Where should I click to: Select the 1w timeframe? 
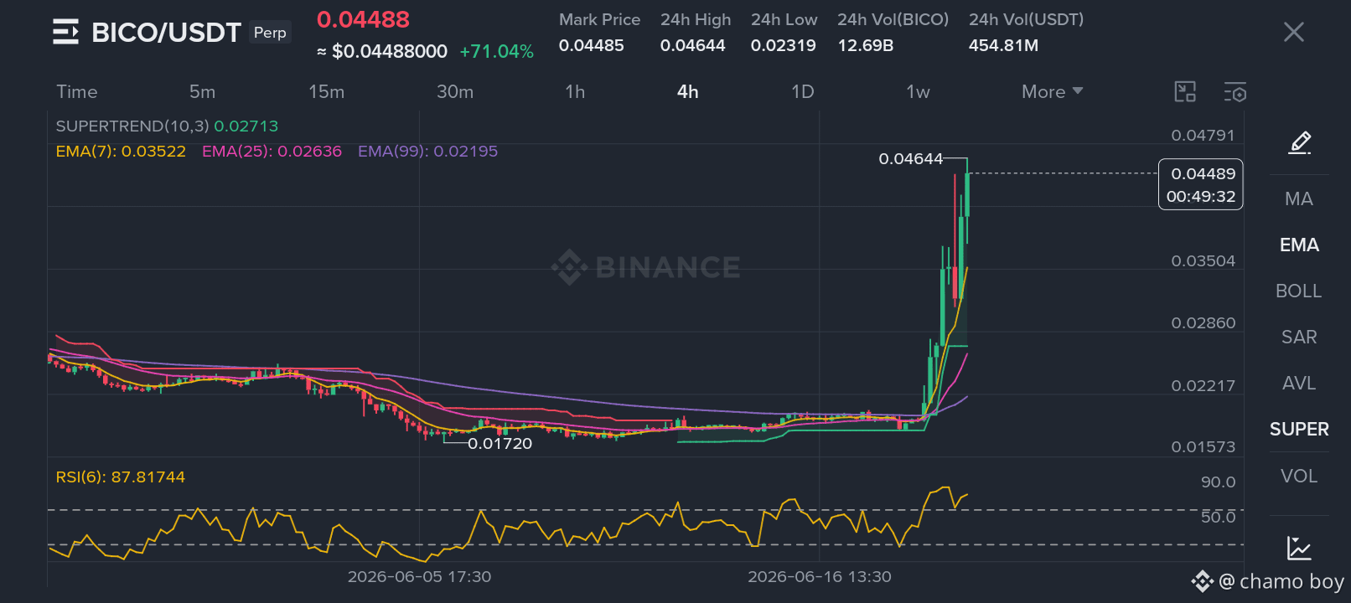(x=918, y=91)
